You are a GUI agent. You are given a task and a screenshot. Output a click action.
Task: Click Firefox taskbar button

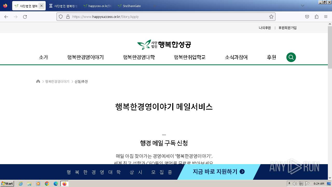(65, 184)
